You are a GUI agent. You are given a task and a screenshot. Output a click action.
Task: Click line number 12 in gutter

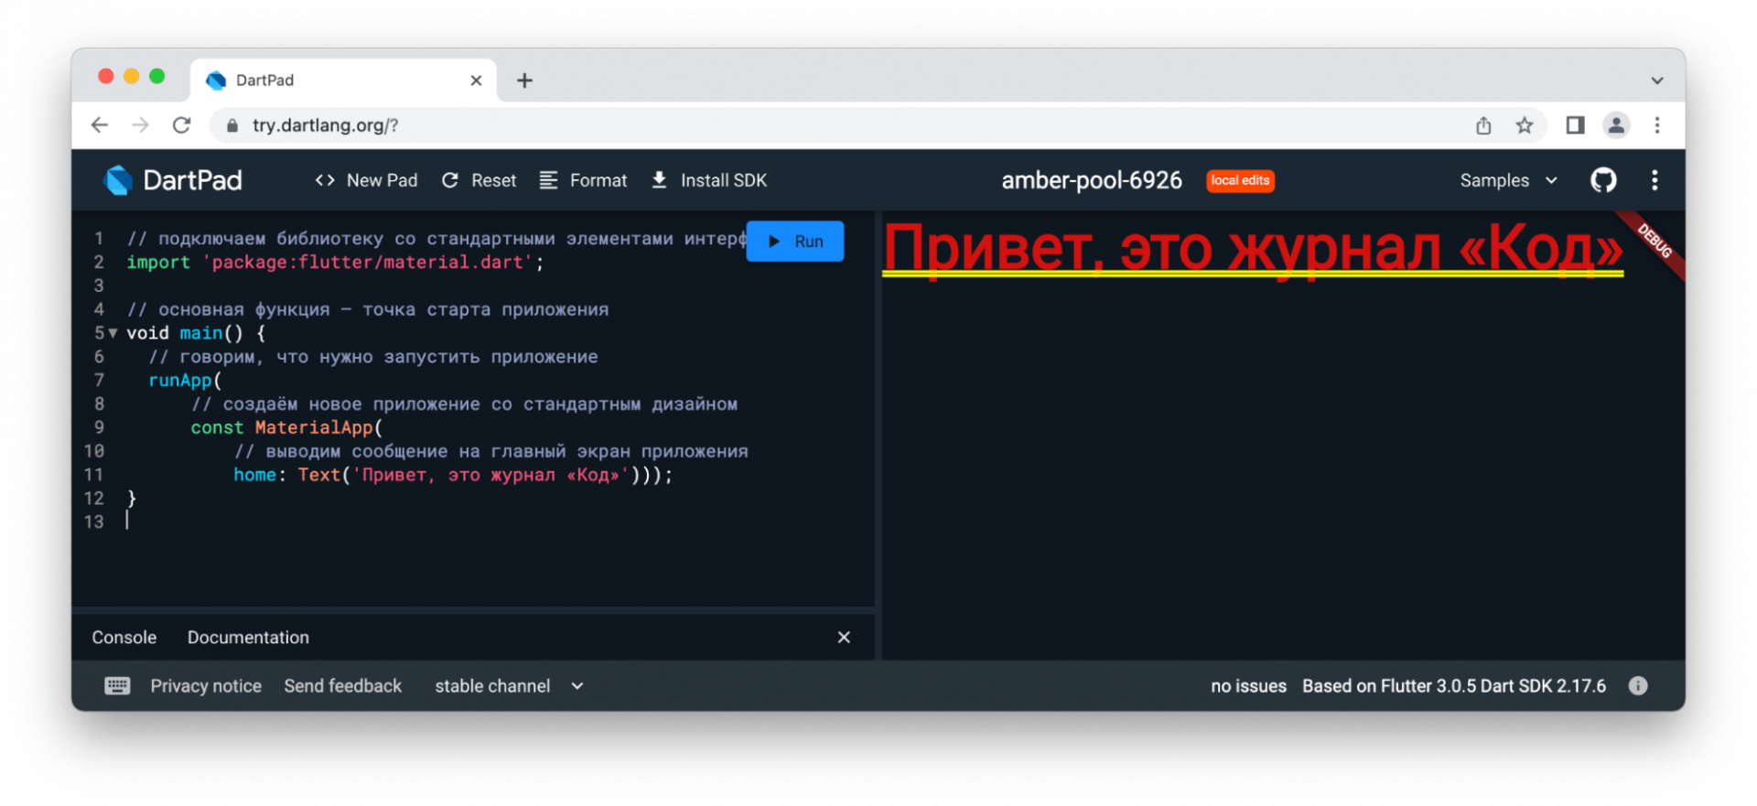pos(94,499)
